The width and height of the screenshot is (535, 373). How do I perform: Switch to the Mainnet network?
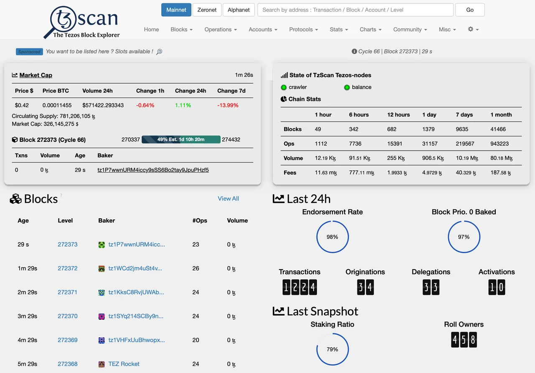pyautogui.click(x=176, y=10)
